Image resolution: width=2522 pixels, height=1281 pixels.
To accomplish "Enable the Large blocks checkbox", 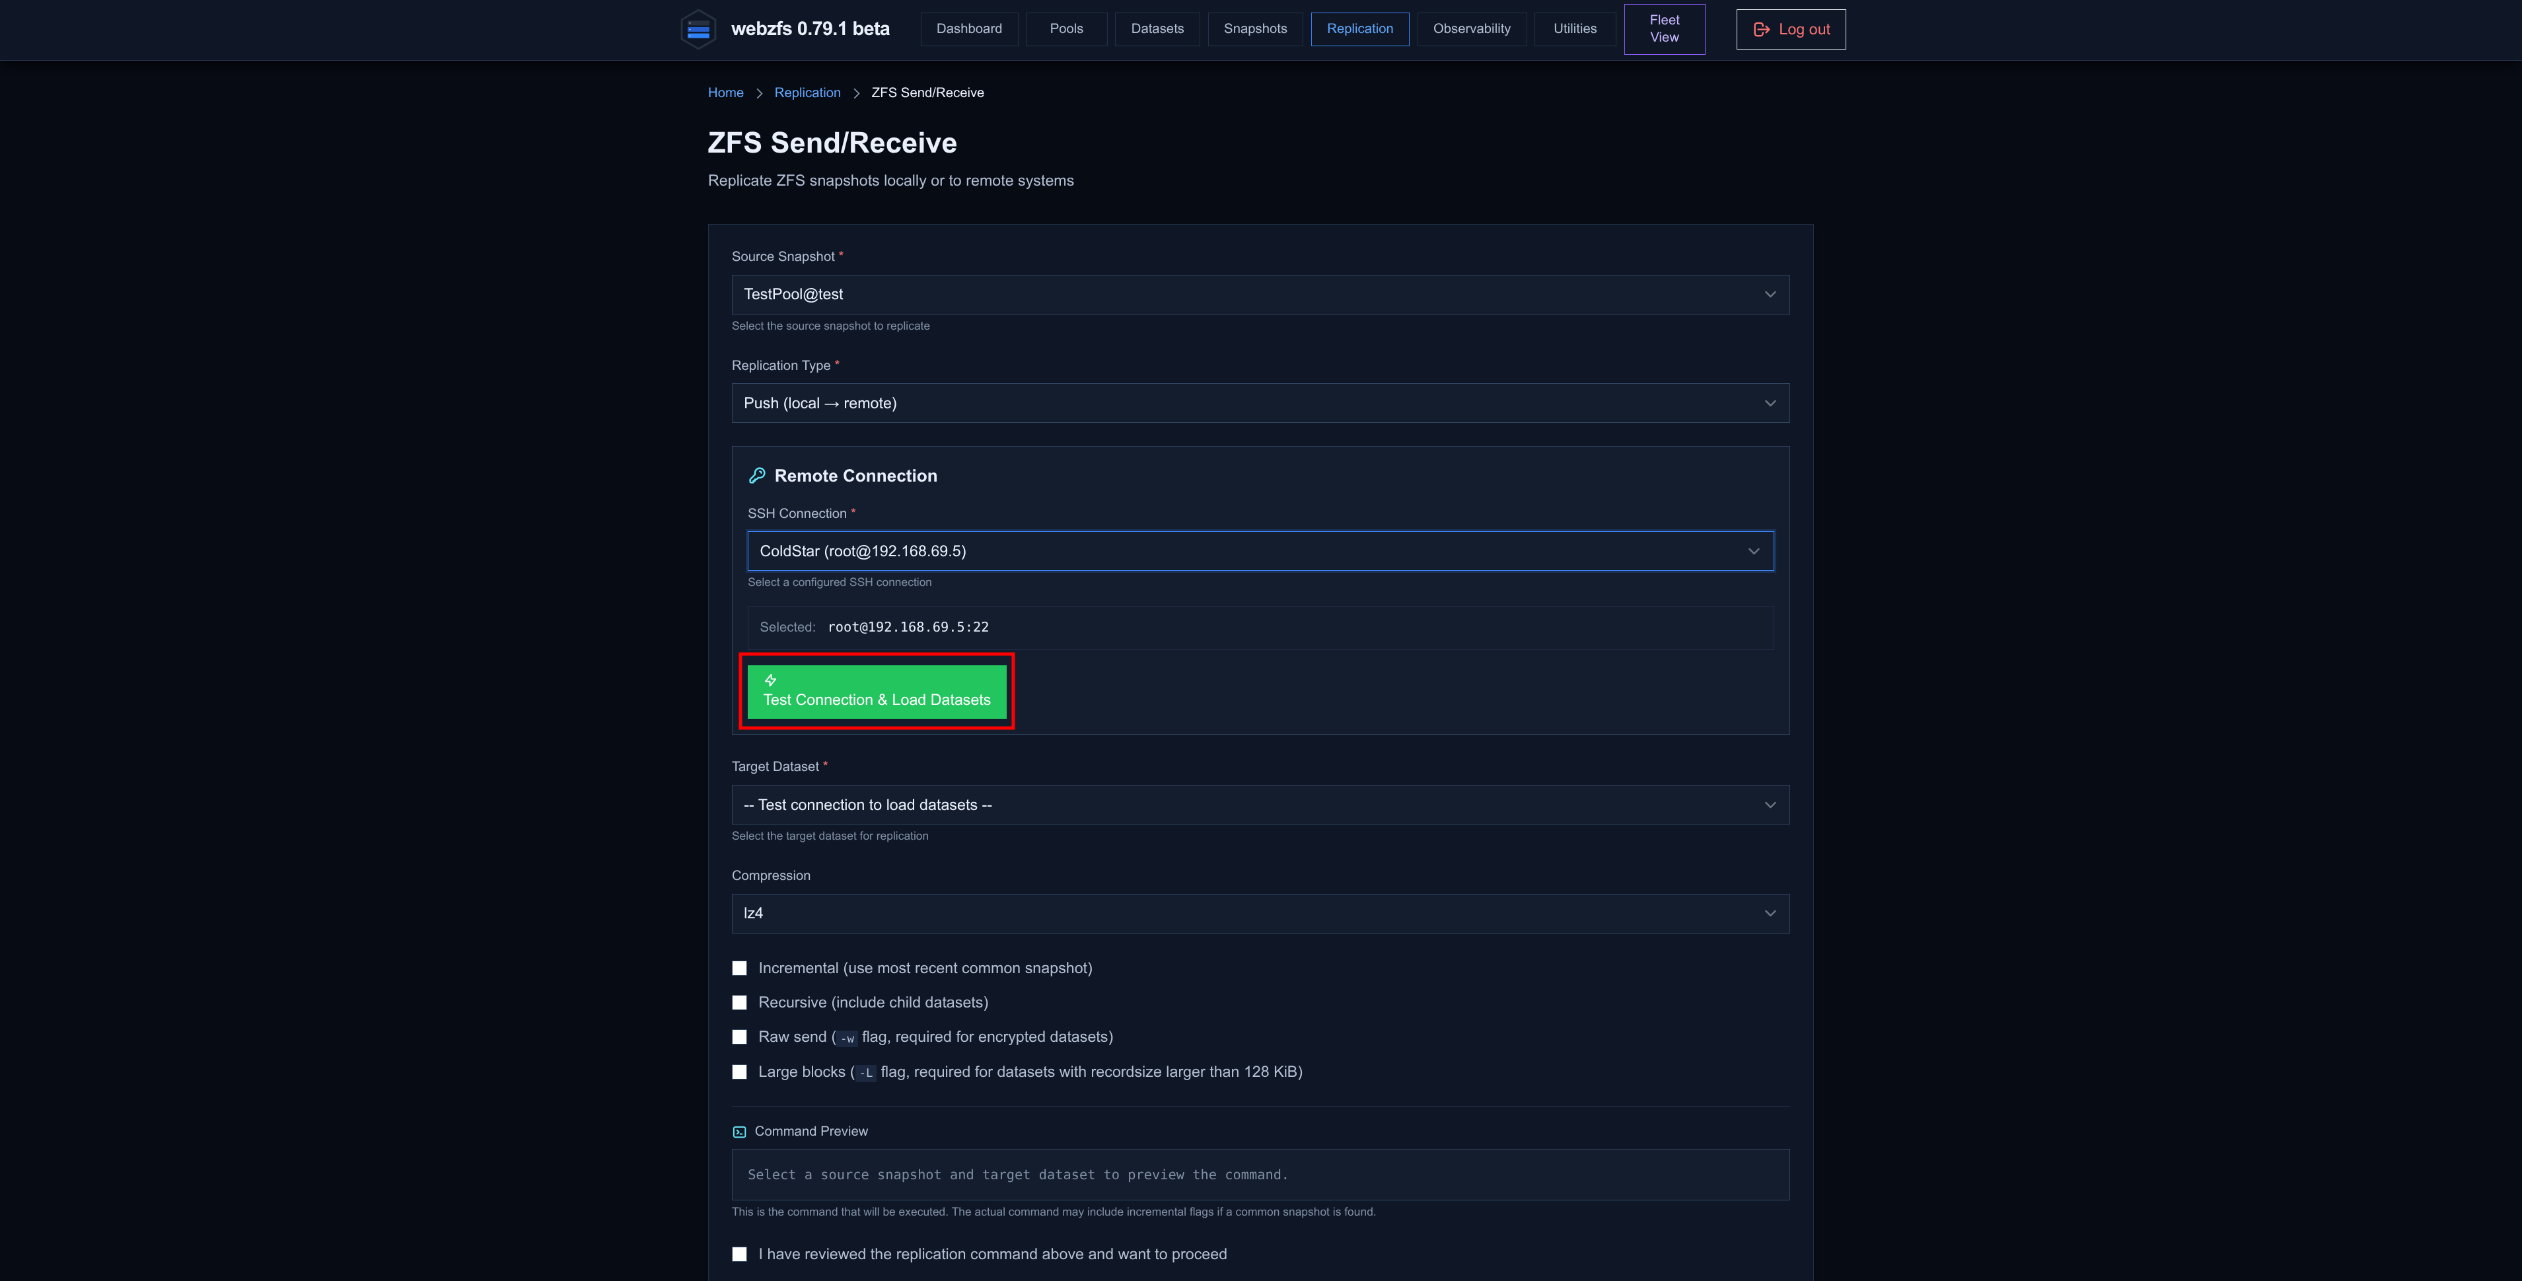I will coord(739,1072).
